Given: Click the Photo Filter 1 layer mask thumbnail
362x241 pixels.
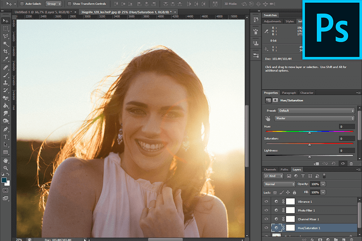Looking at the screenshot, I should tap(290, 210).
